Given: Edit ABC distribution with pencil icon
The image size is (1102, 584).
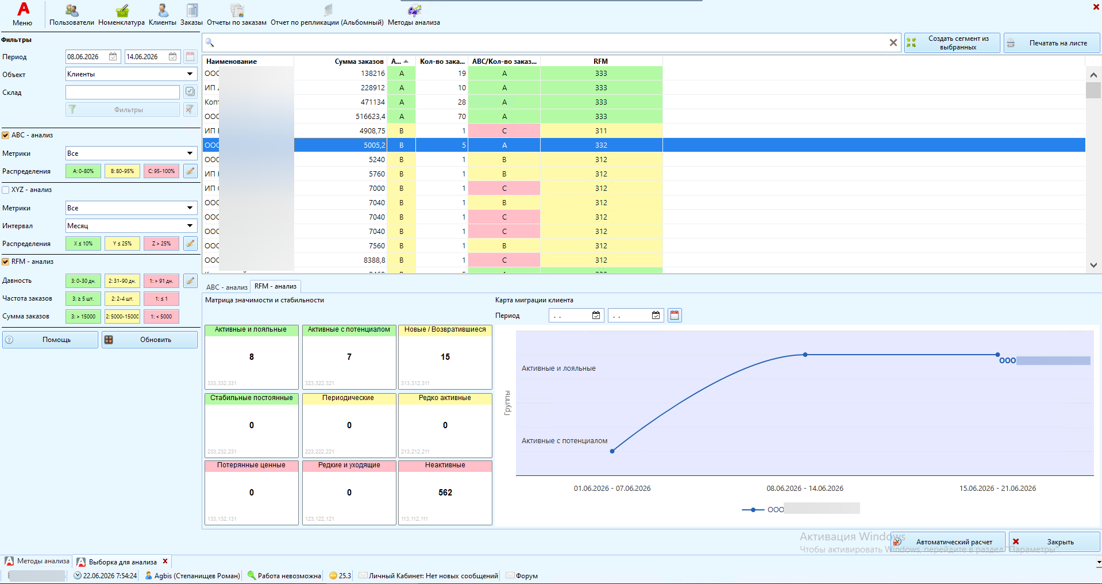Looking at the screenshot, I should pyautogui.click(x=190, y=171).
